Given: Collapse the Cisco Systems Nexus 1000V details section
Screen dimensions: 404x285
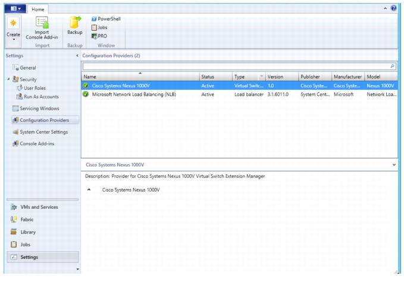Looking at the screenshot, I should (x=89, y=190).
